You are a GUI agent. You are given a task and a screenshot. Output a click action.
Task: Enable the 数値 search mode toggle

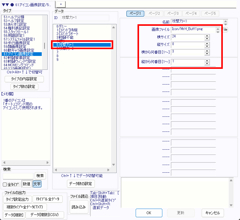[26, 184]
